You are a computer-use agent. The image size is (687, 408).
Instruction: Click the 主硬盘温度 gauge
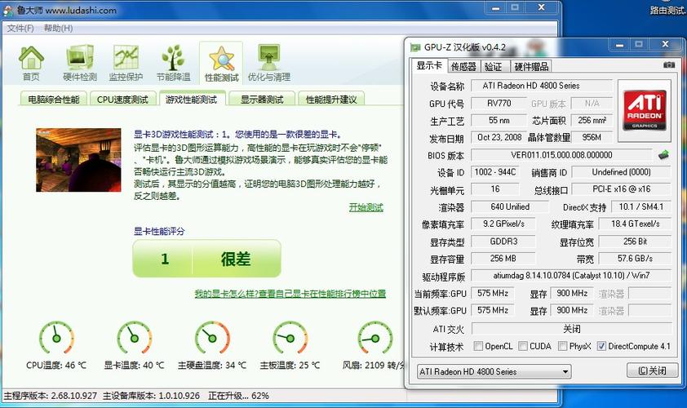(212, 338)
